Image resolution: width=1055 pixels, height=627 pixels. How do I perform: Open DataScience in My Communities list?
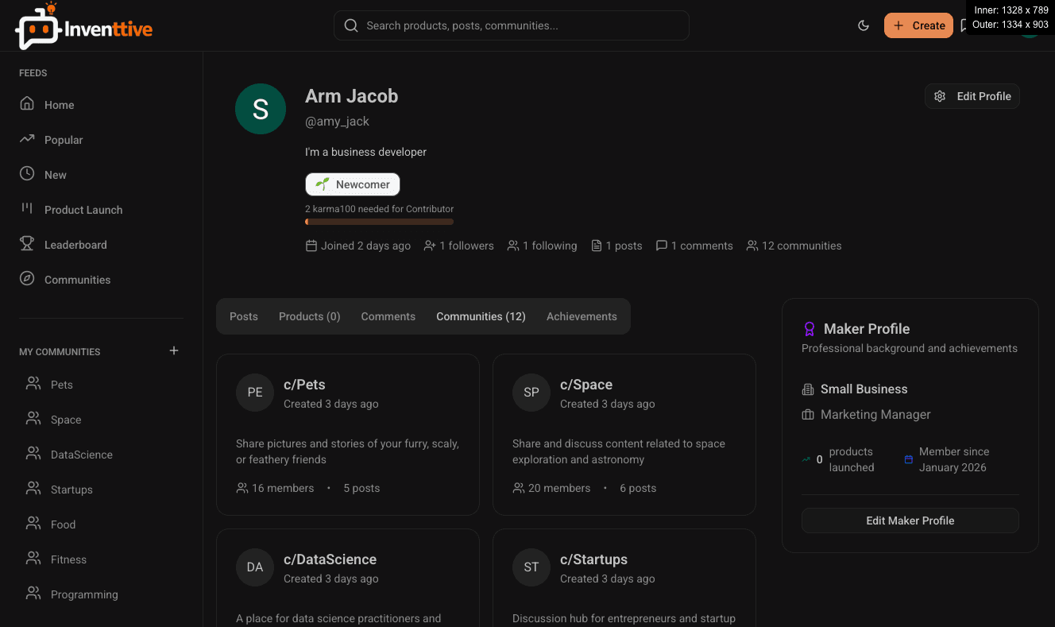[x=81, y=455]
